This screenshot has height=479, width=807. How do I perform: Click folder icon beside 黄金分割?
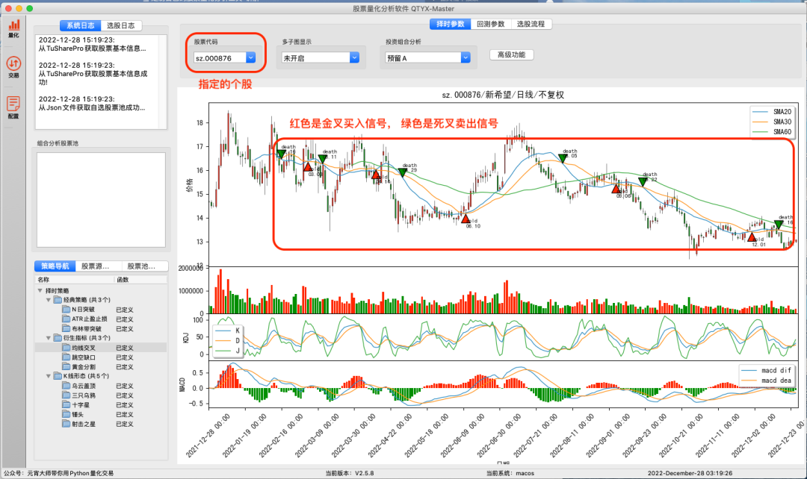[x=66, y=367]
